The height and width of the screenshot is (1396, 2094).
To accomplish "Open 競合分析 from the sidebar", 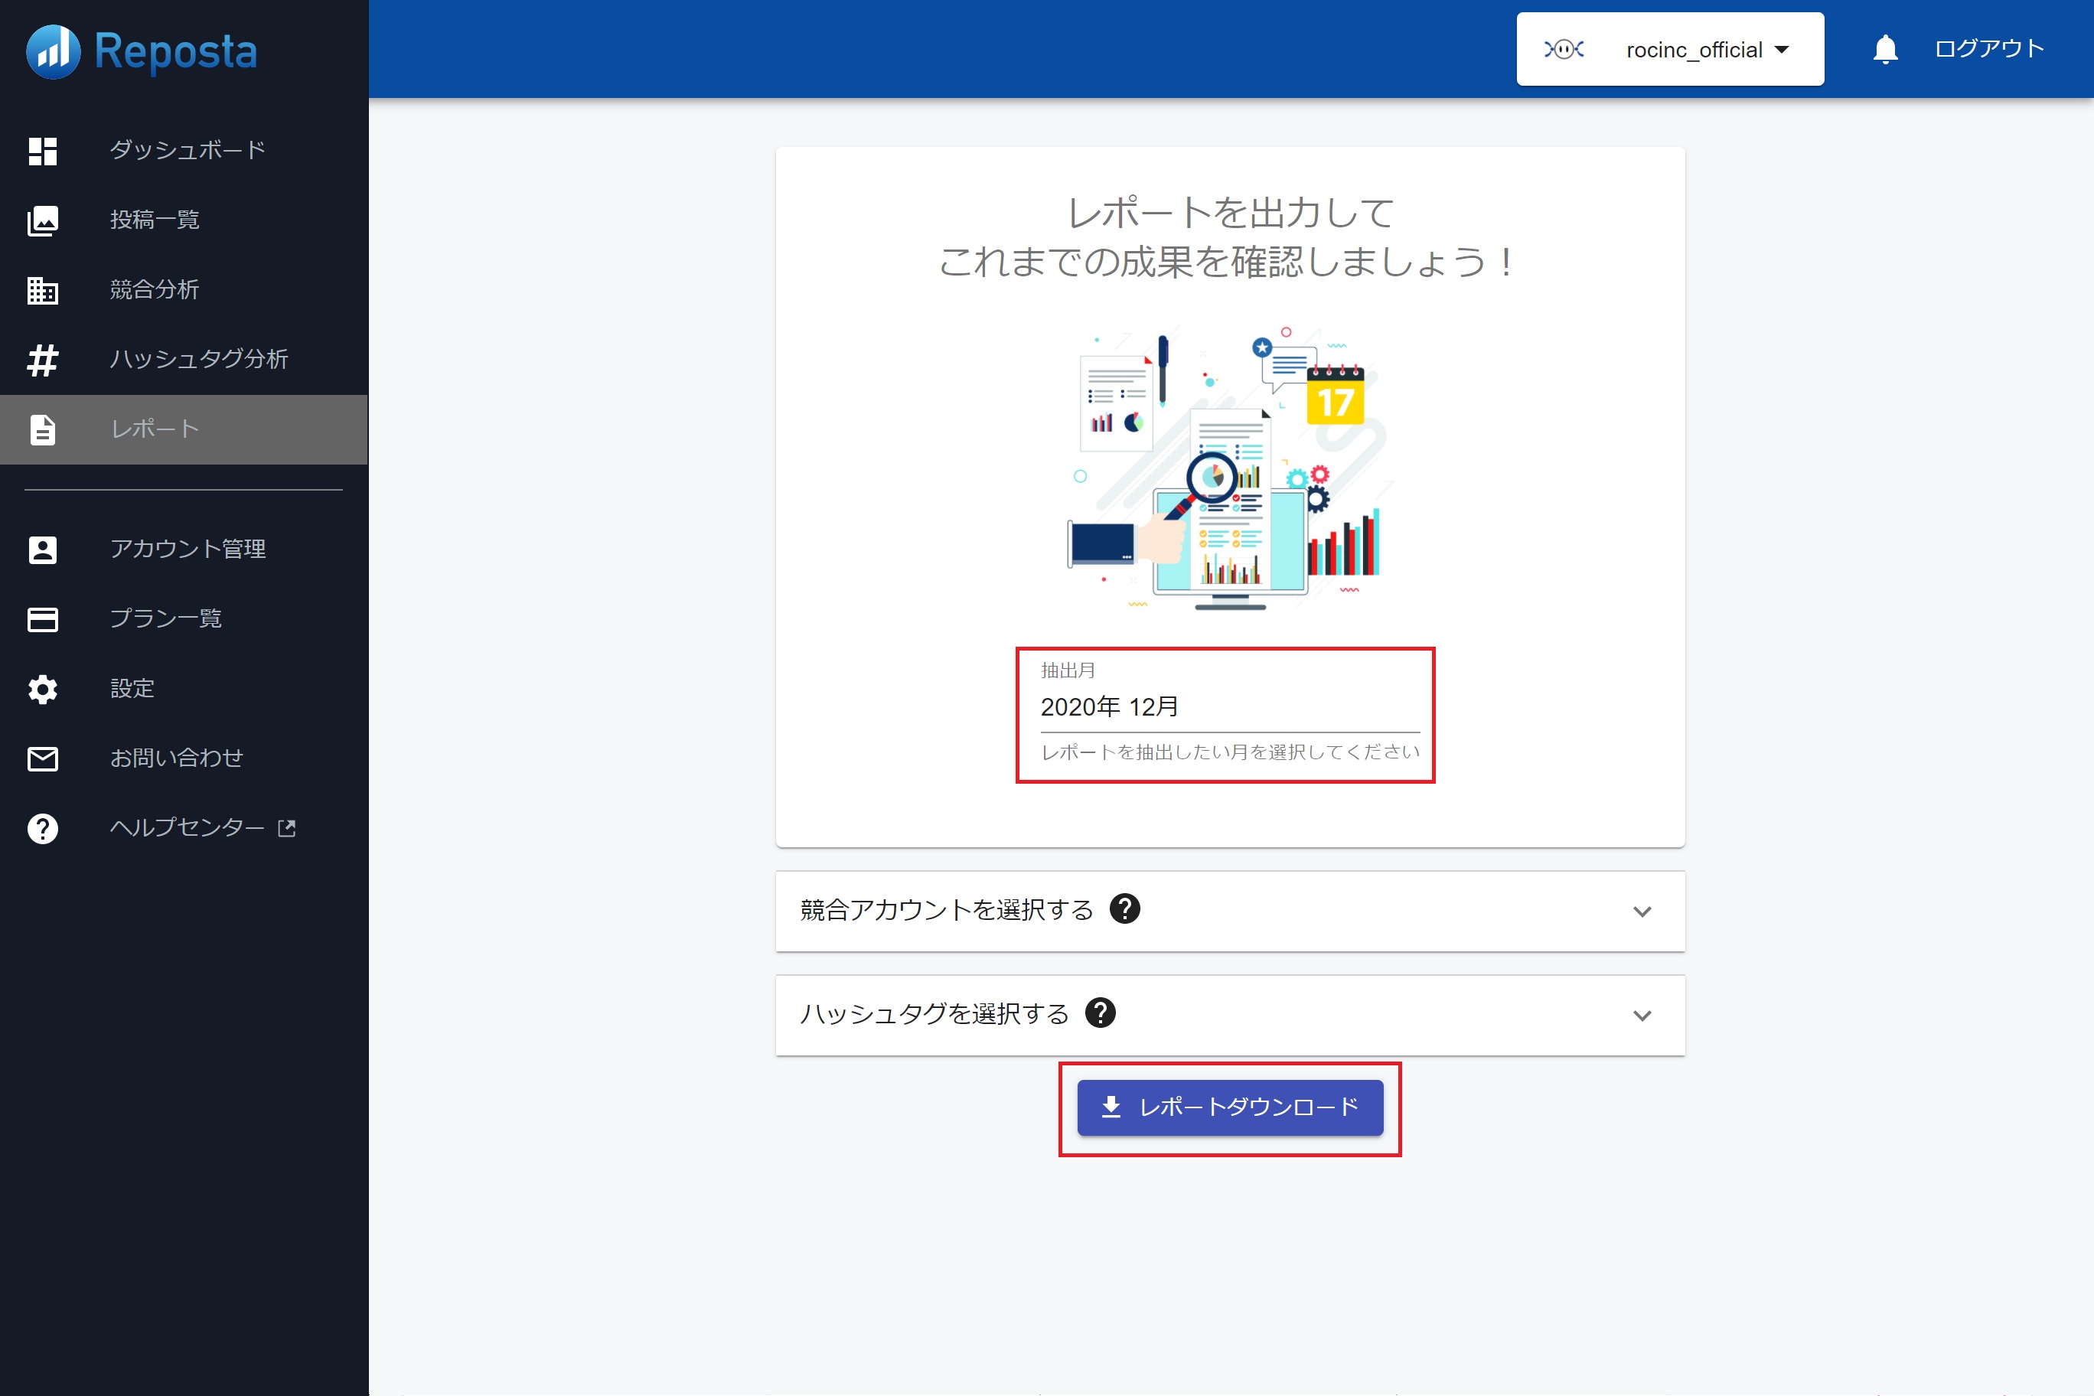I will coord(184,289).
